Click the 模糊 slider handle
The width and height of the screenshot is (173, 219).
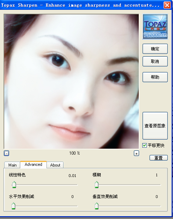pyautogui.click(x=96, y=184)
